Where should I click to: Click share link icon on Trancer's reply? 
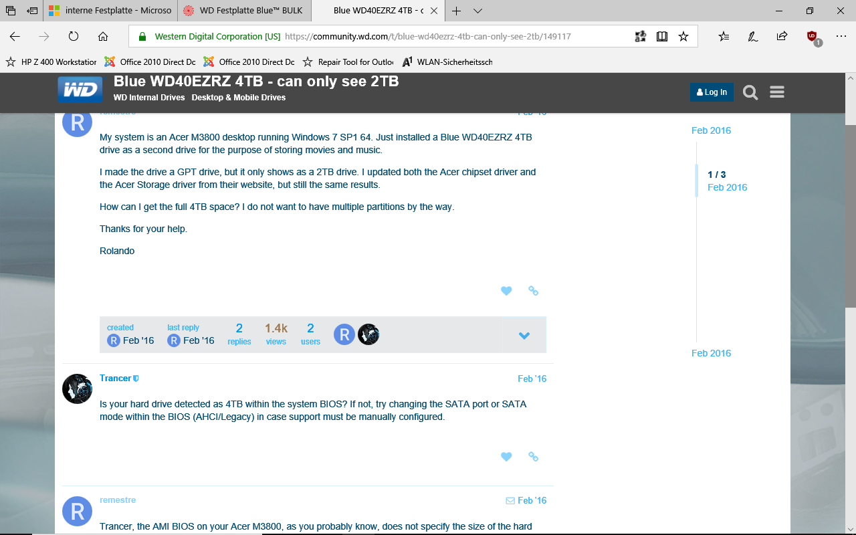(x=533, y=457)
